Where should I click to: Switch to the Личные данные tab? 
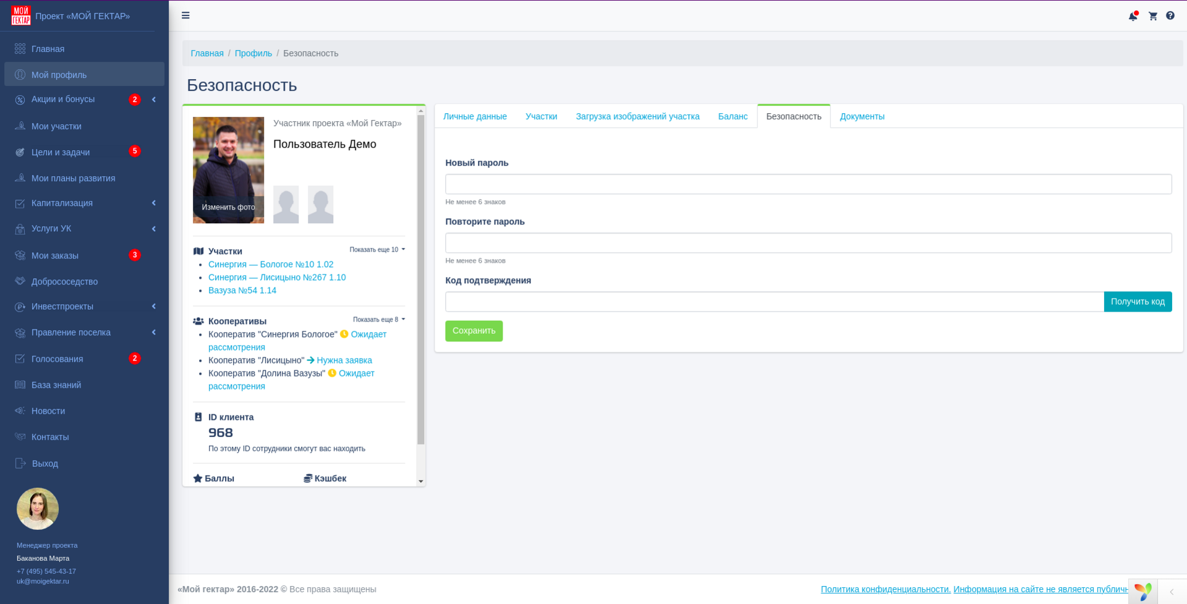point(475,116)
